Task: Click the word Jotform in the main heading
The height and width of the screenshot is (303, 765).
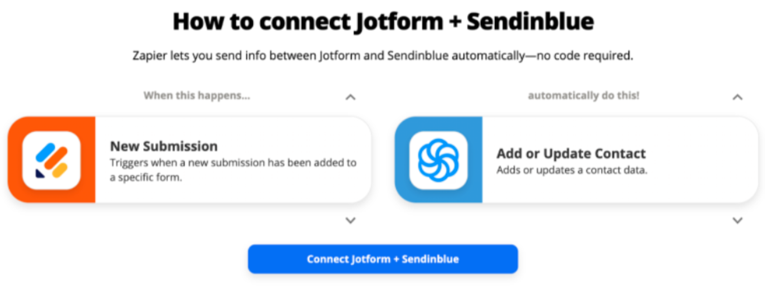Action: pos(398,22)
